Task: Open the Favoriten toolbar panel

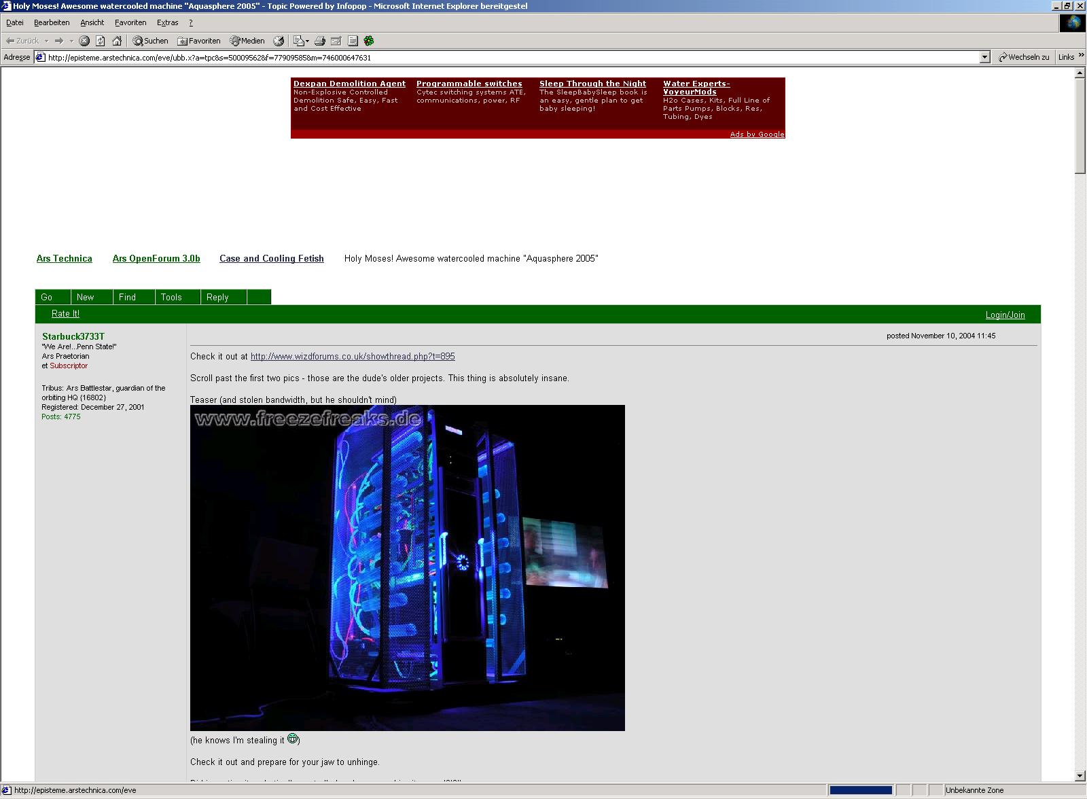Action: click(199, 41)
